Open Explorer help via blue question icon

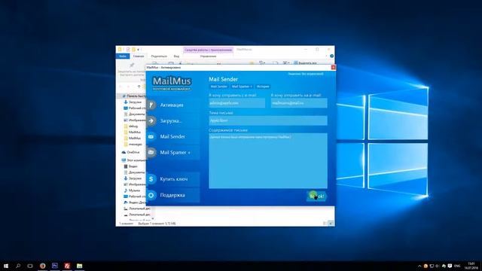point(331,56)
